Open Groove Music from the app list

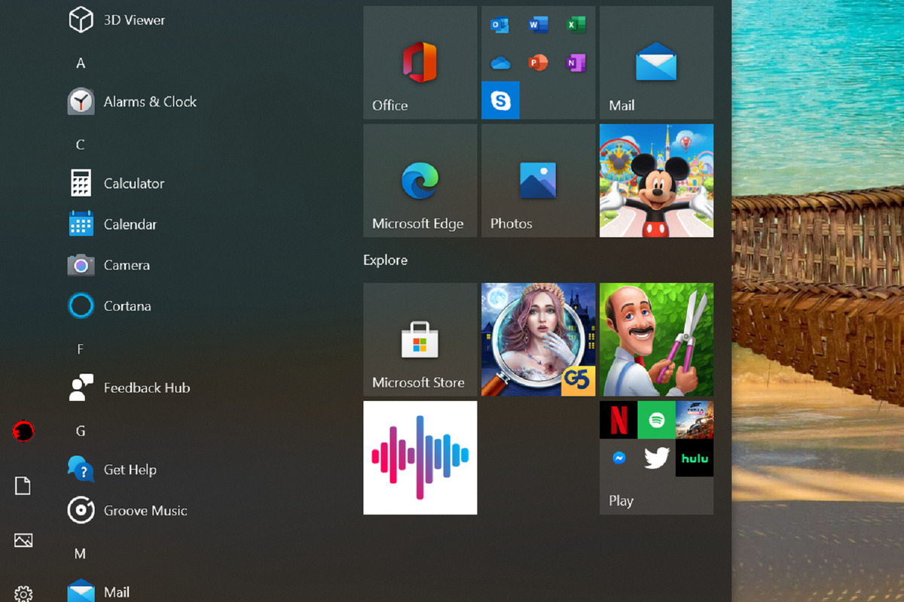tap(145, 510)
